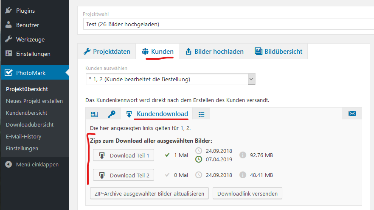
Task: Open the Projektwahl project selector
Action: click(225, 24)
